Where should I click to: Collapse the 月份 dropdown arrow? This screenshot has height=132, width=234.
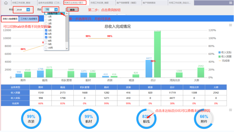[x=56, y=10]
